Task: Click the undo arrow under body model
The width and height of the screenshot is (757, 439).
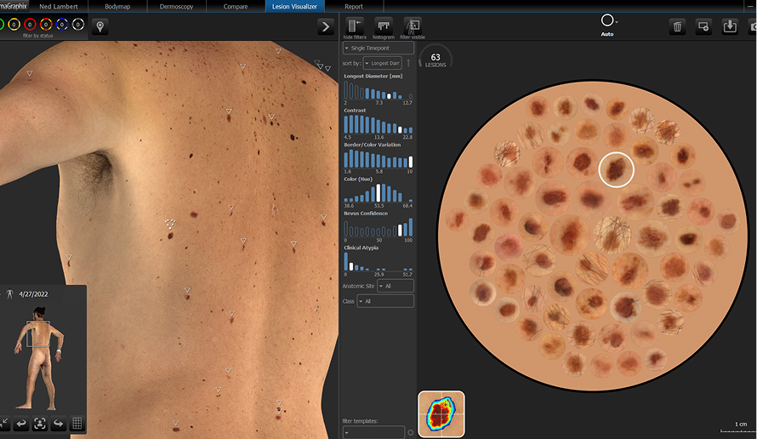Action: [x=21, y=423]
